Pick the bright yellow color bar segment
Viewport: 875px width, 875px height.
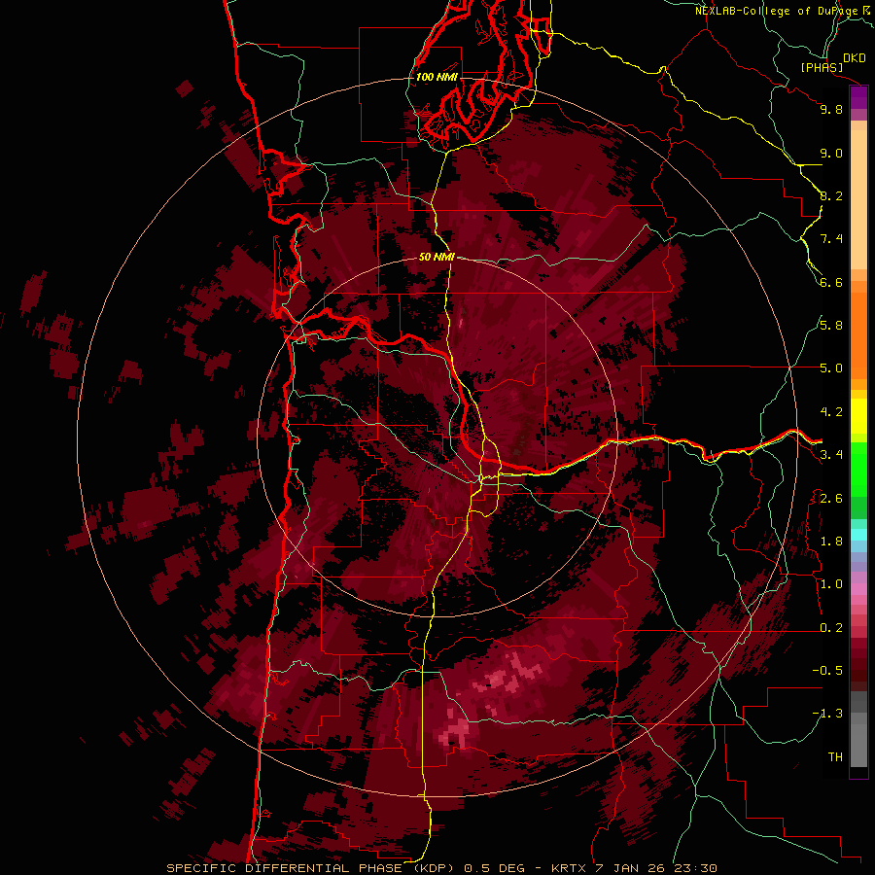[858, 416]
